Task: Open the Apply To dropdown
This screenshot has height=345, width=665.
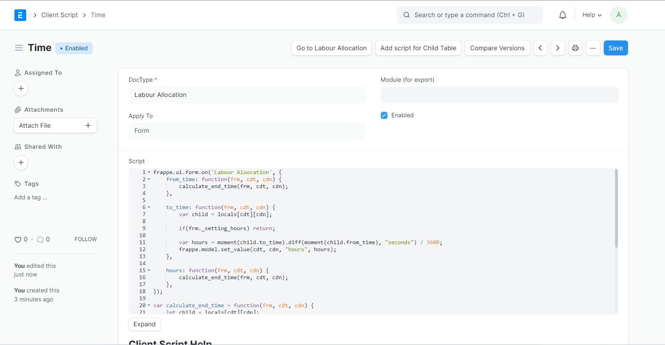Action: (x=247, y=131)
